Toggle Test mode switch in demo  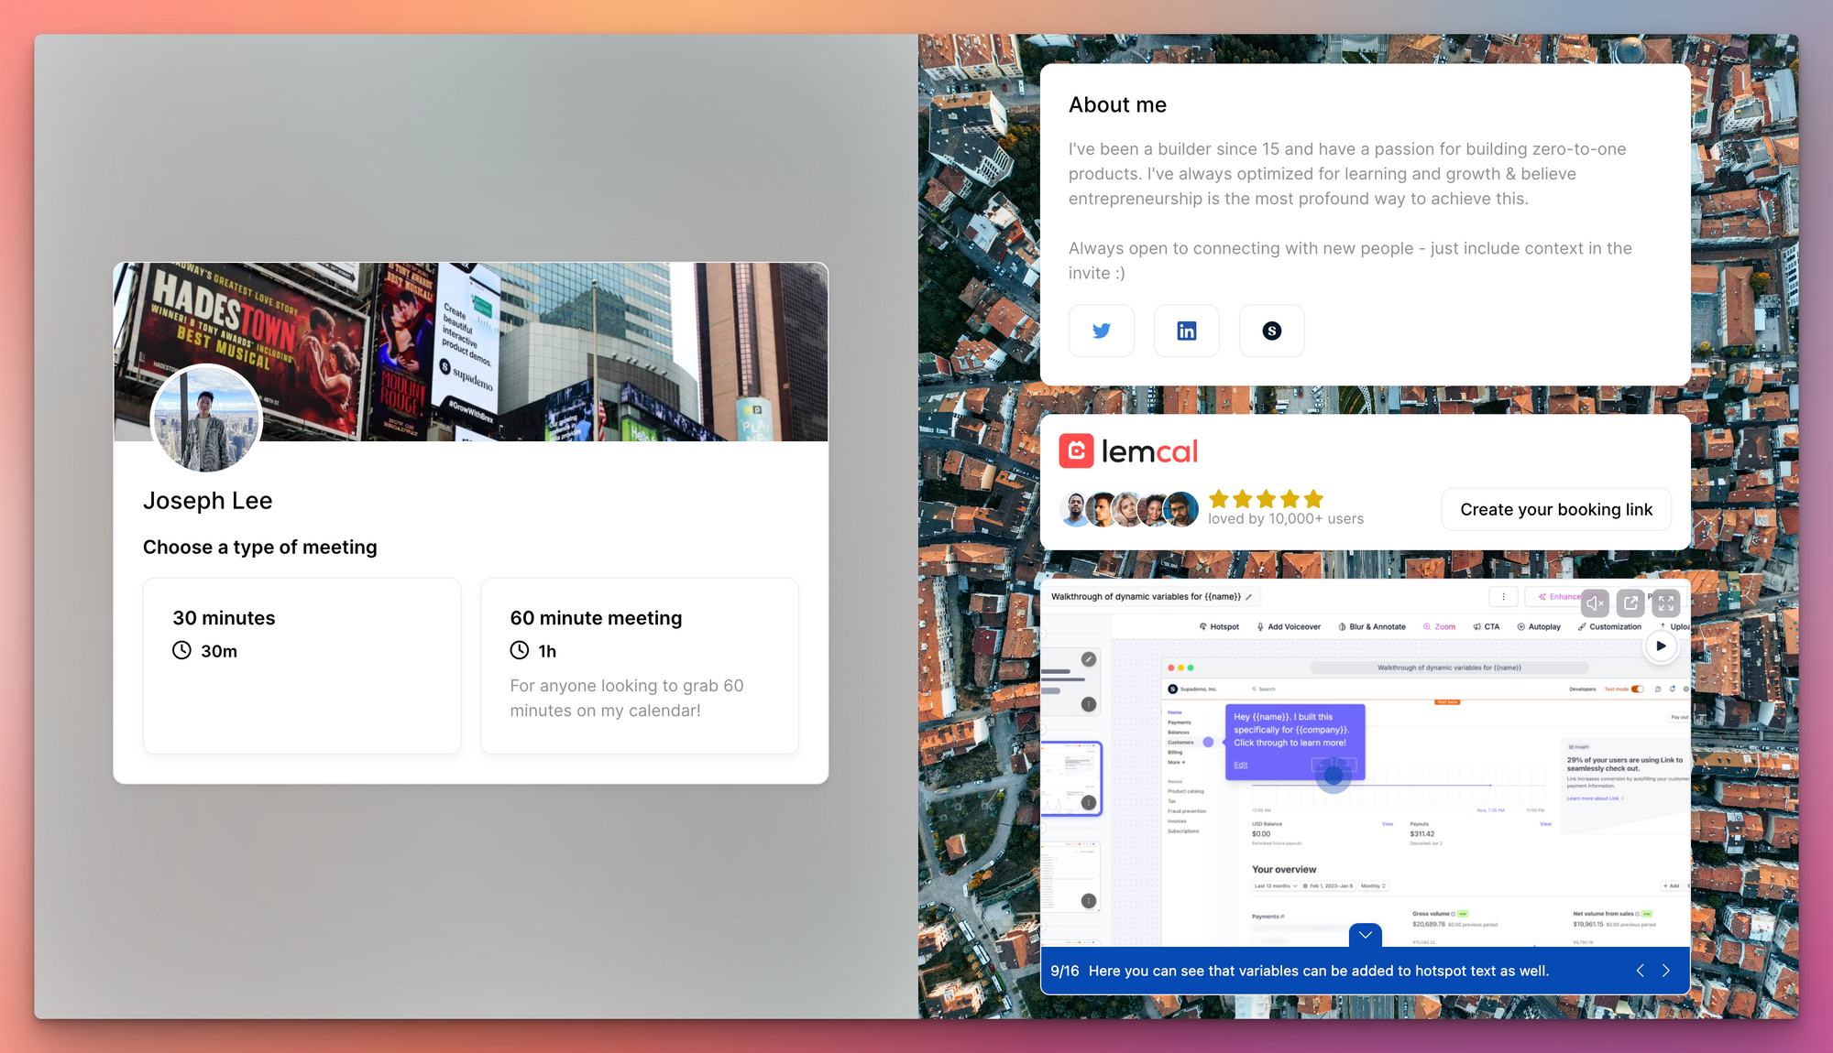1637,689
